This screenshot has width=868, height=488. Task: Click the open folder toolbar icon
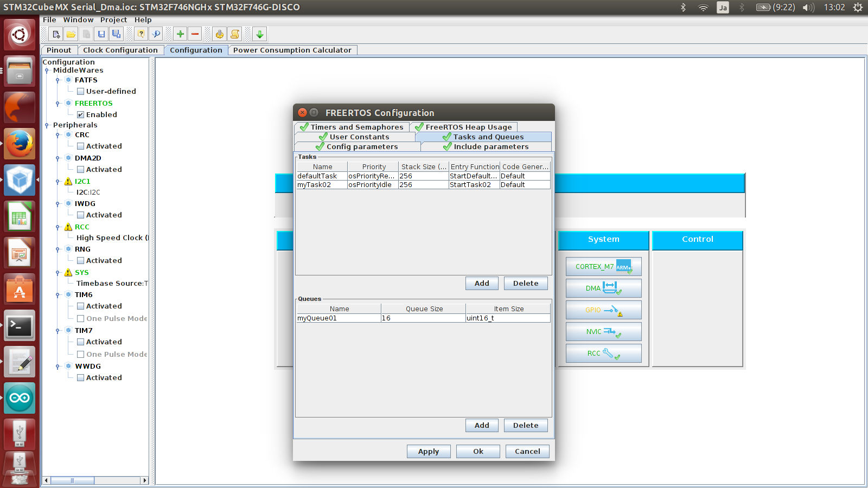pyautogui.click(x=71, y=34)
